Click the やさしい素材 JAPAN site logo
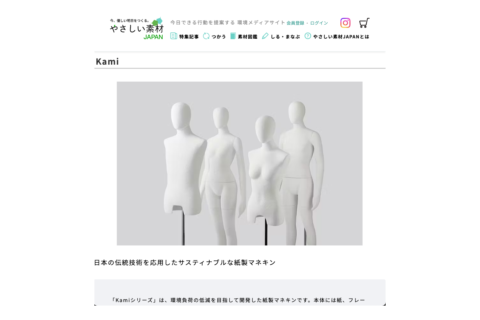Viewport: 480px width, 320px height. point(137,28)
